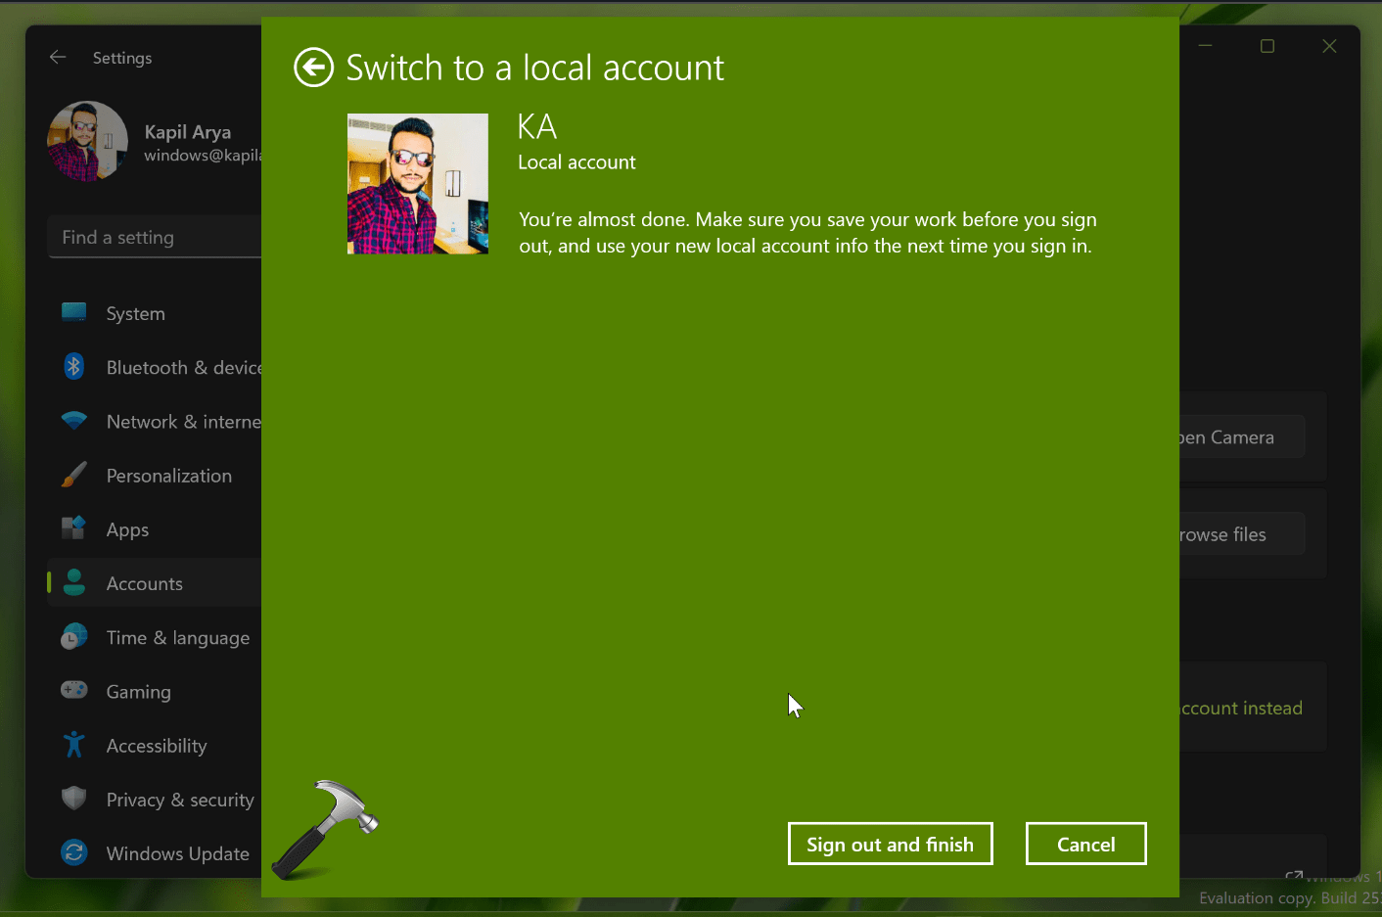The width and height of the screenshot is (1382, 917).
Task: Click the back arrow next to Settings title
Action: click(x=58, y=57)
